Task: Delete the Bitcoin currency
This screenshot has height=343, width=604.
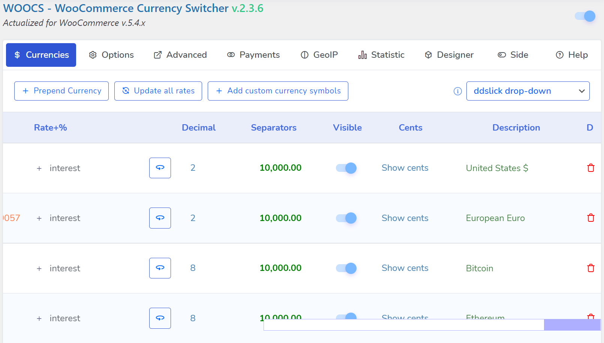Action: coord(591,268)
